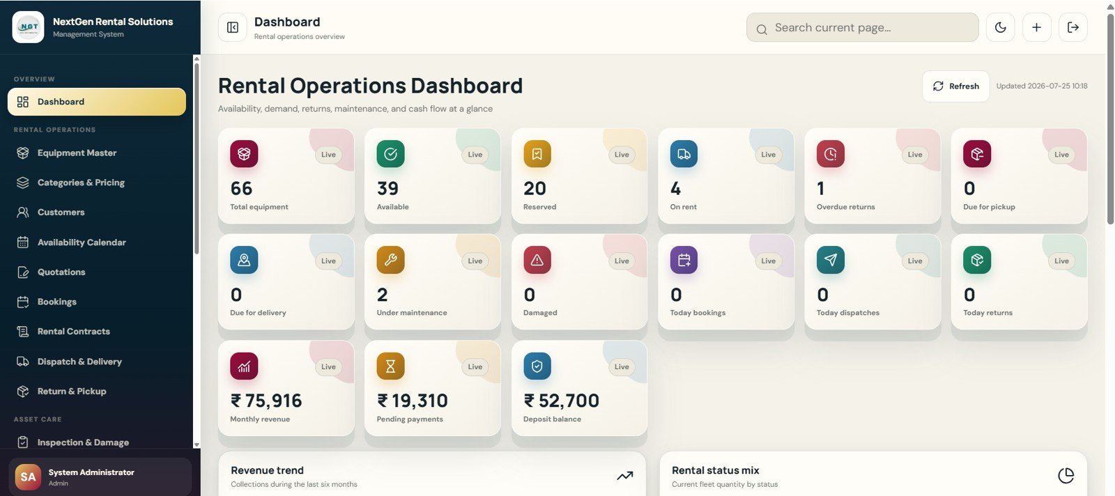Go to Categories & Pricing
The width and height of the screenshot is (1115, 496).
(x=97, y=183)
